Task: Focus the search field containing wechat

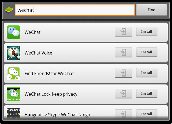Action: click(x=75, y=10)
